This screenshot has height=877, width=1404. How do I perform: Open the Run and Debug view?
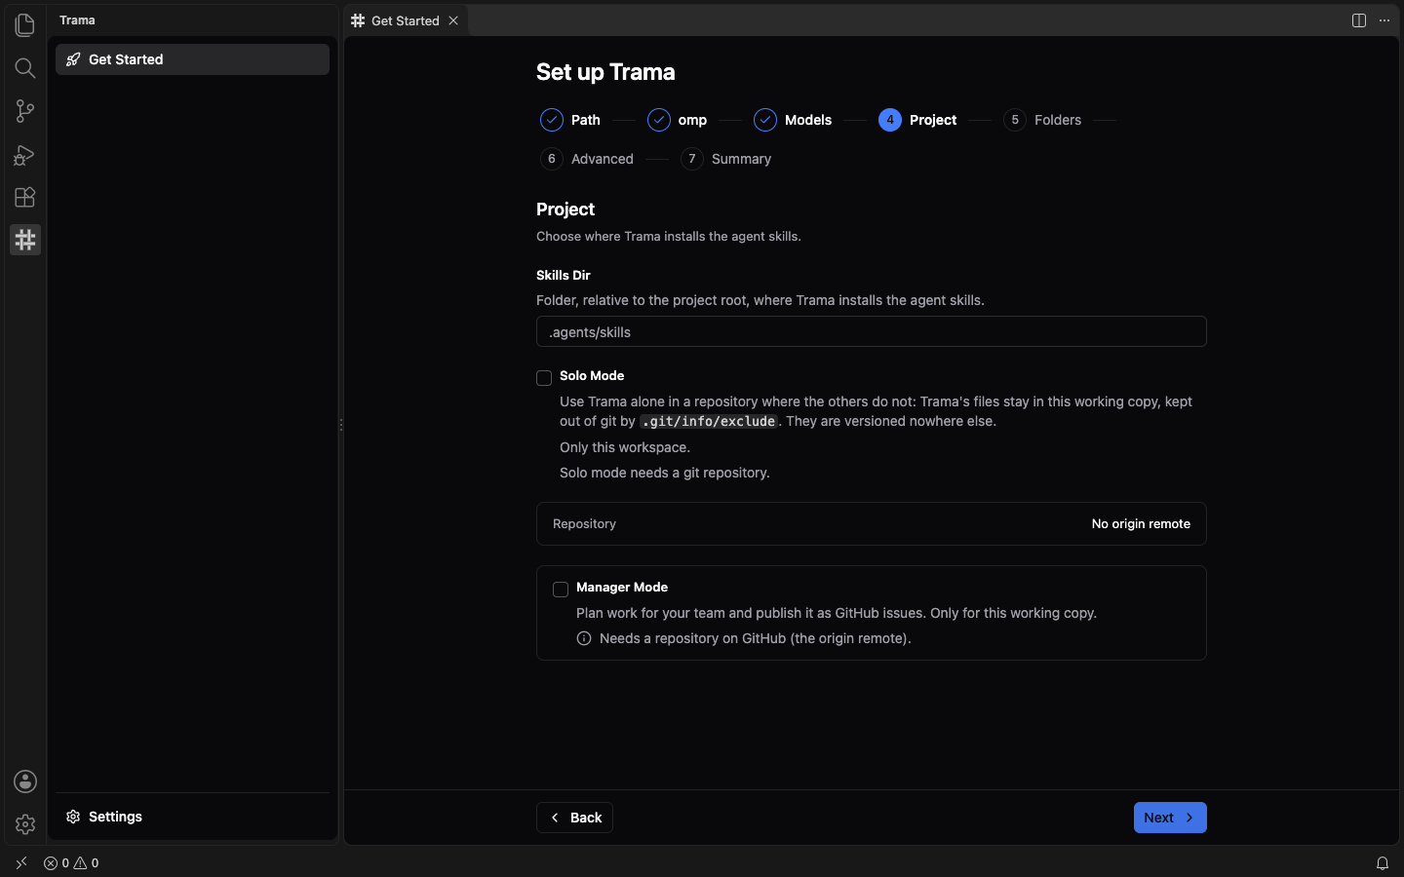click(25, 154)
